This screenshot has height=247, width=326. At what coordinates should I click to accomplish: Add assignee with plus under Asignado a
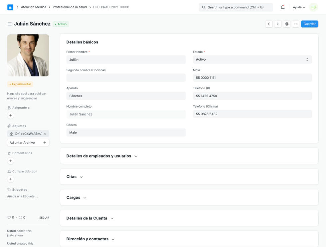tap(11, 116)
